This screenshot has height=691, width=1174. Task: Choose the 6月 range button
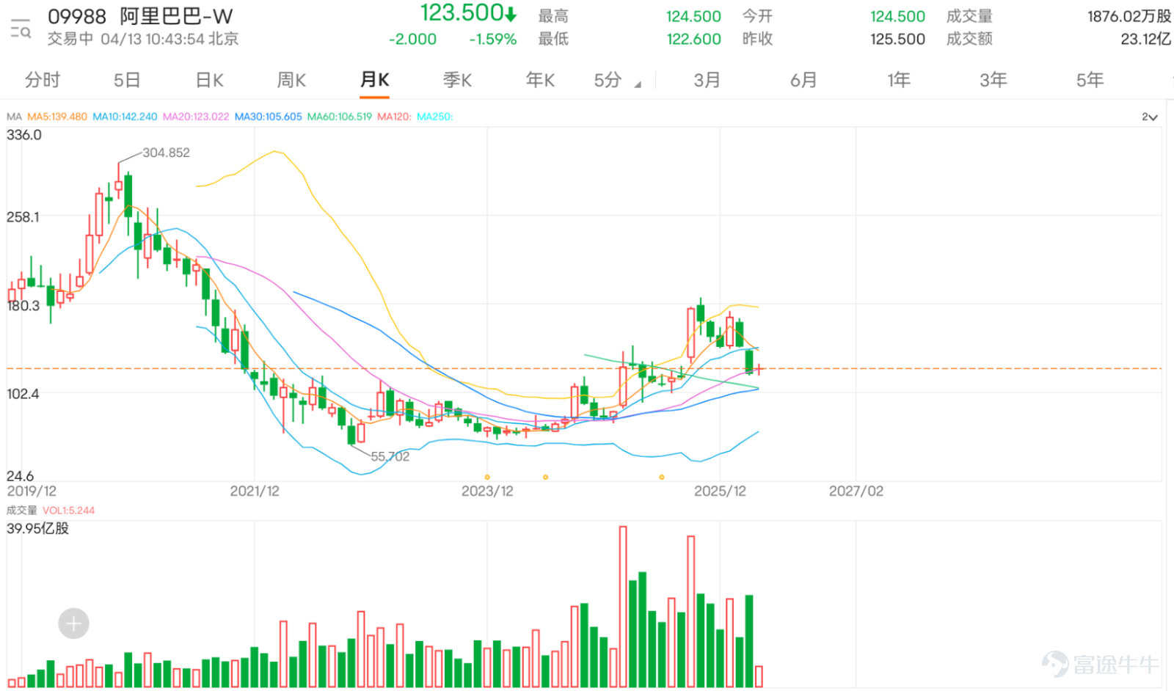tap(803, 80)
